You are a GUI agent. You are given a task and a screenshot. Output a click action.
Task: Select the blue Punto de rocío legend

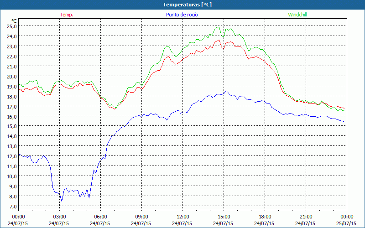click(182, 15)
